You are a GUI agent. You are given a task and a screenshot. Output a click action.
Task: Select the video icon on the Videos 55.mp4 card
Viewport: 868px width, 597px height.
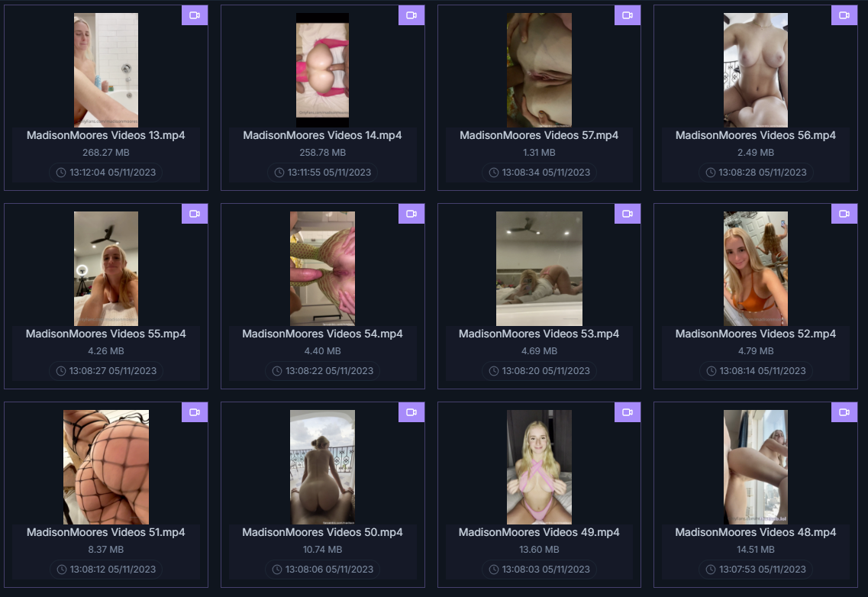pos(194,214)
